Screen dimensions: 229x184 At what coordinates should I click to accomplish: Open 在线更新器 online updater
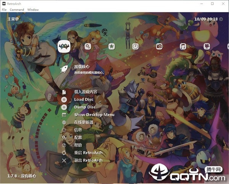[84, 122]
